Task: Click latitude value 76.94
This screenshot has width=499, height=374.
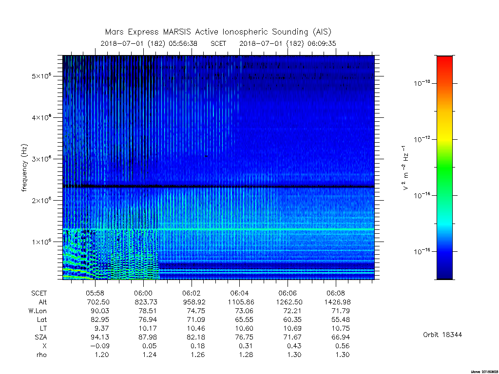Action: coord(148,319)
